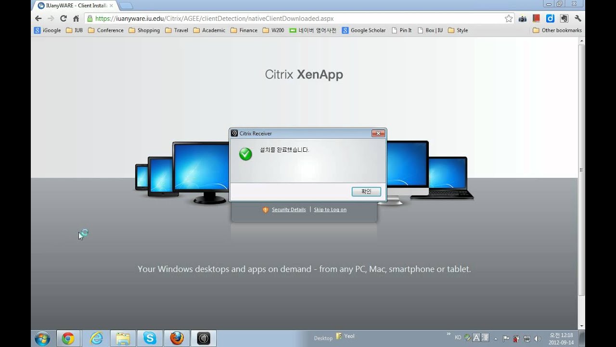Click the address bar URL field
Screen dimensions: 616x347
tap(298, 18)
